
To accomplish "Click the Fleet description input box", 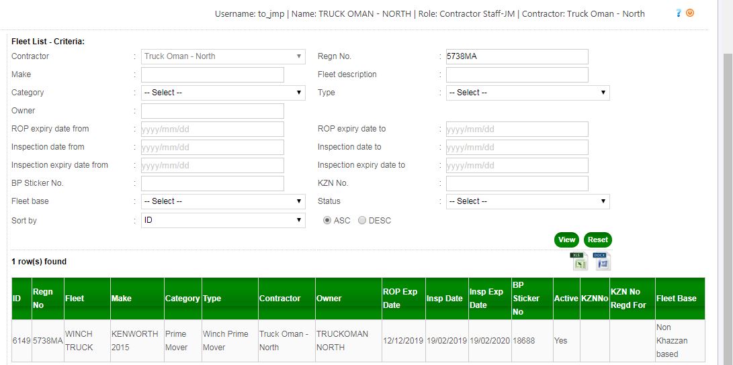I will [x=517, y=74].
